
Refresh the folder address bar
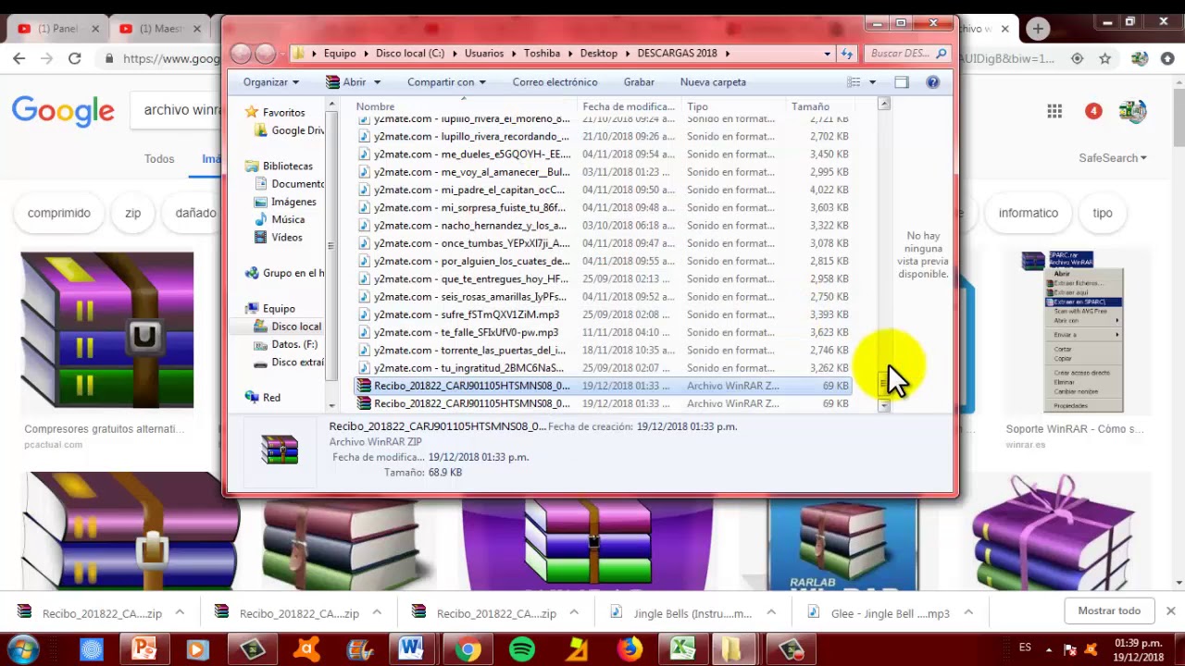point(846,54)
